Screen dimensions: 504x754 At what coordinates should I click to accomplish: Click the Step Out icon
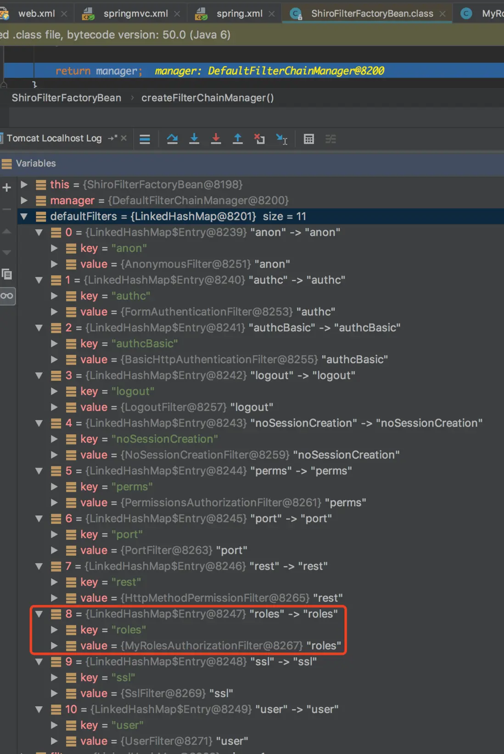[x=238, y=139]
